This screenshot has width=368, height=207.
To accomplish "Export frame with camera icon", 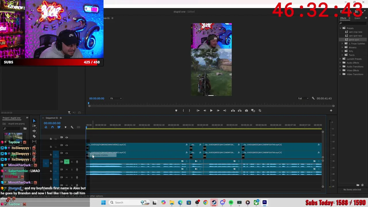I will click(246, 111).
